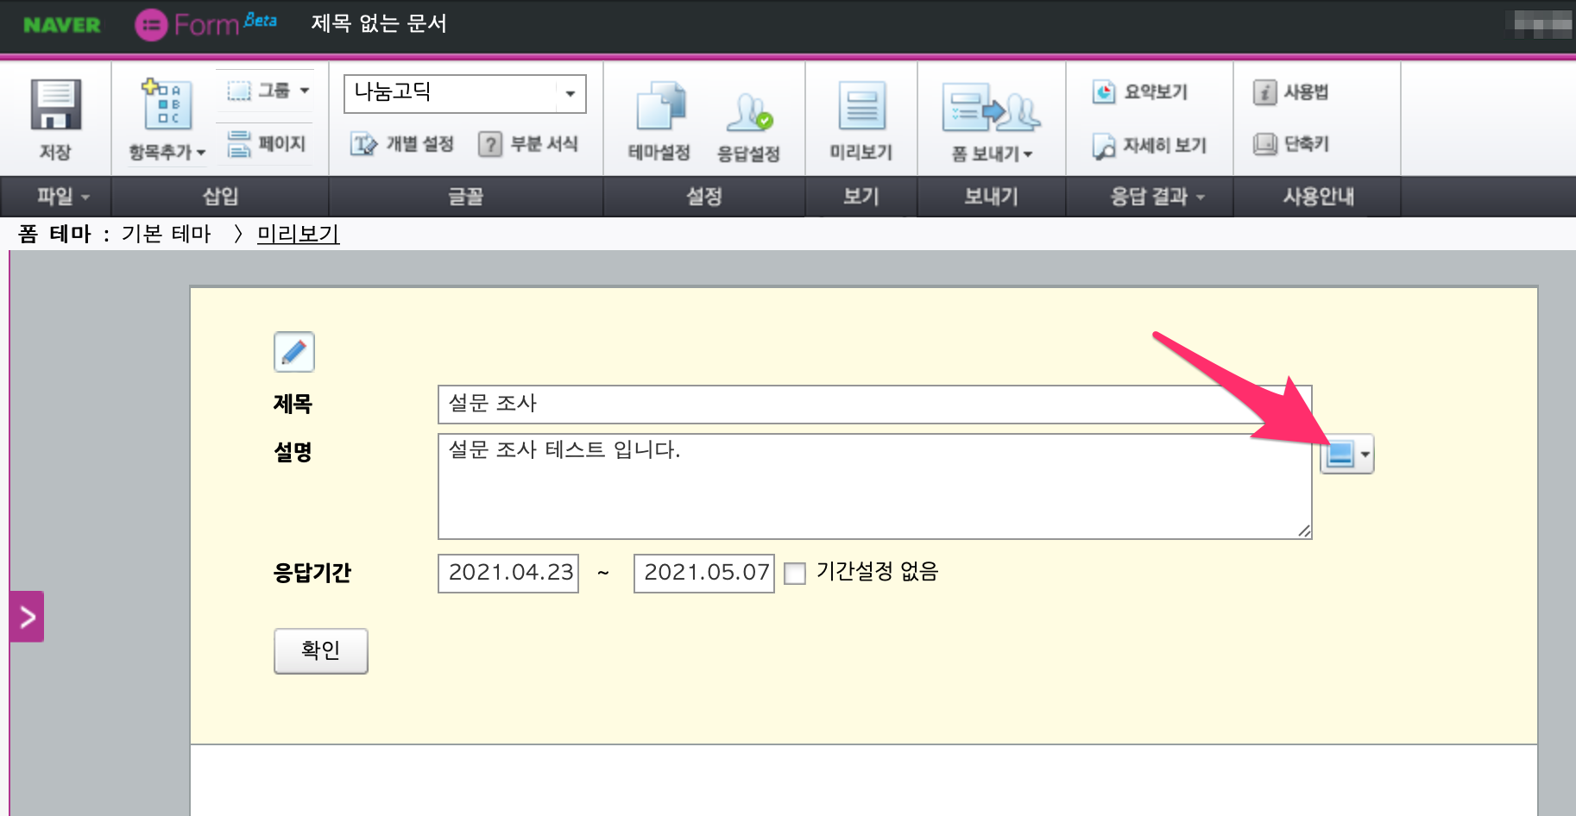Open 자세히 보기 detailed view
1576x816 pixels.
click(1149, 146)
